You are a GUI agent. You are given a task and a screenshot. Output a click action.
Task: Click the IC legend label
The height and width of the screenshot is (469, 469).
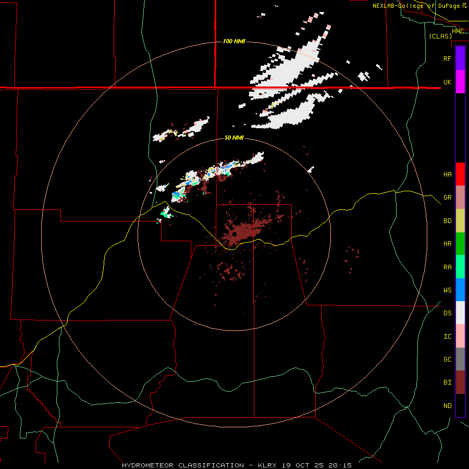448,337
